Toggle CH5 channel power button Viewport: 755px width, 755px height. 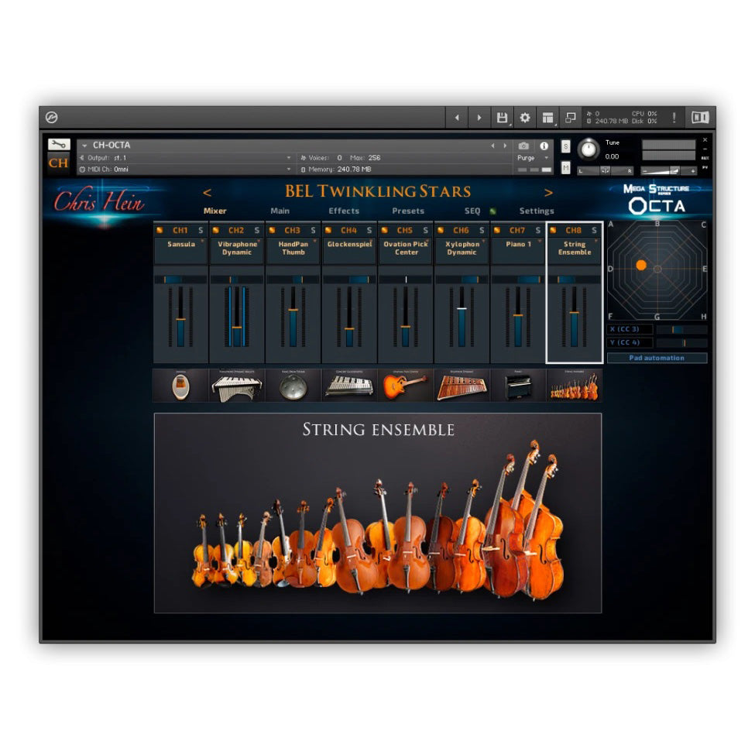[385, 230]
